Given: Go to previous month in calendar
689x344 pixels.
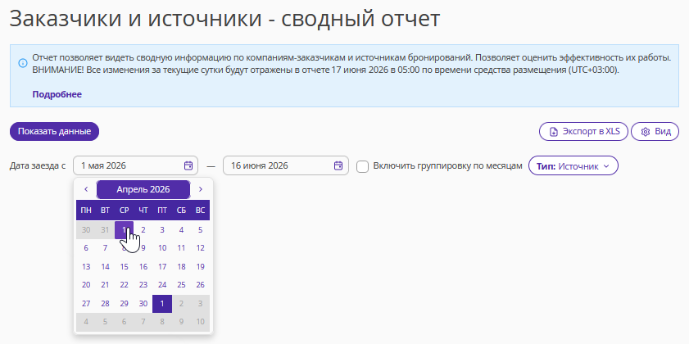Looking at the screenshot, I should 86,189.
